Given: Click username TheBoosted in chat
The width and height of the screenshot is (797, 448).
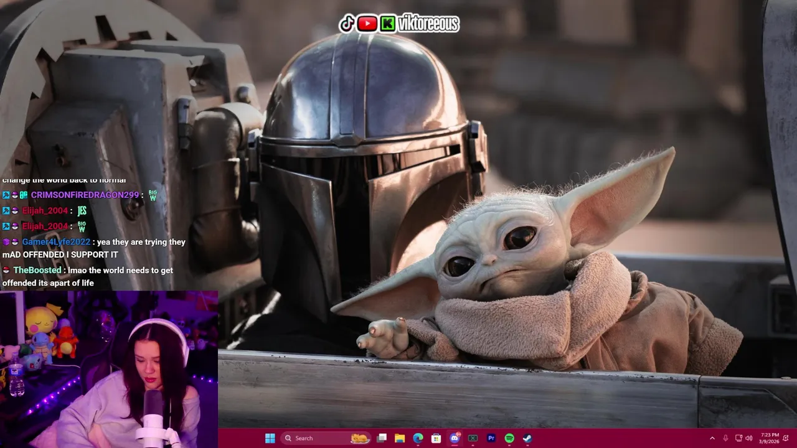Looking at the screenshot, I should pyautogui.click(x=37, y=270).
